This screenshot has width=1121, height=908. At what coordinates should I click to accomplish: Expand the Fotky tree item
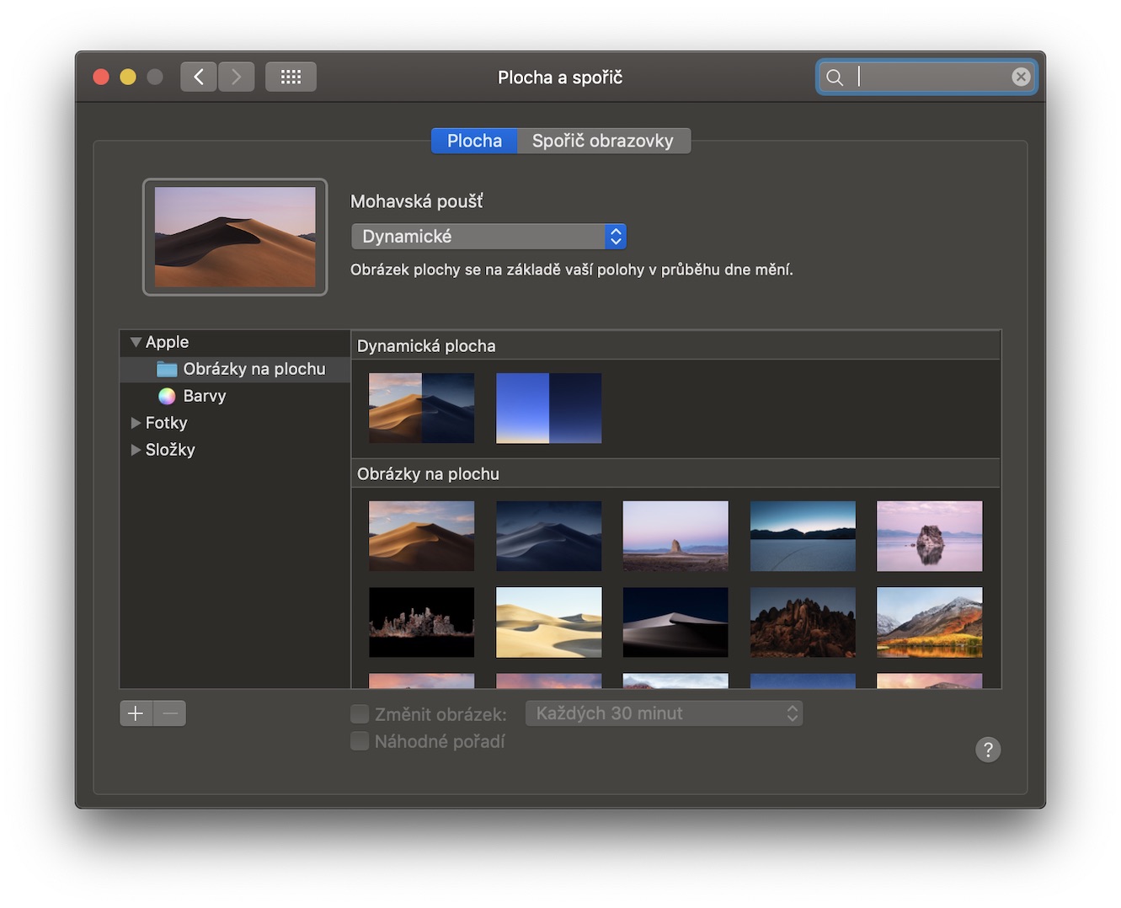(136, 423)
